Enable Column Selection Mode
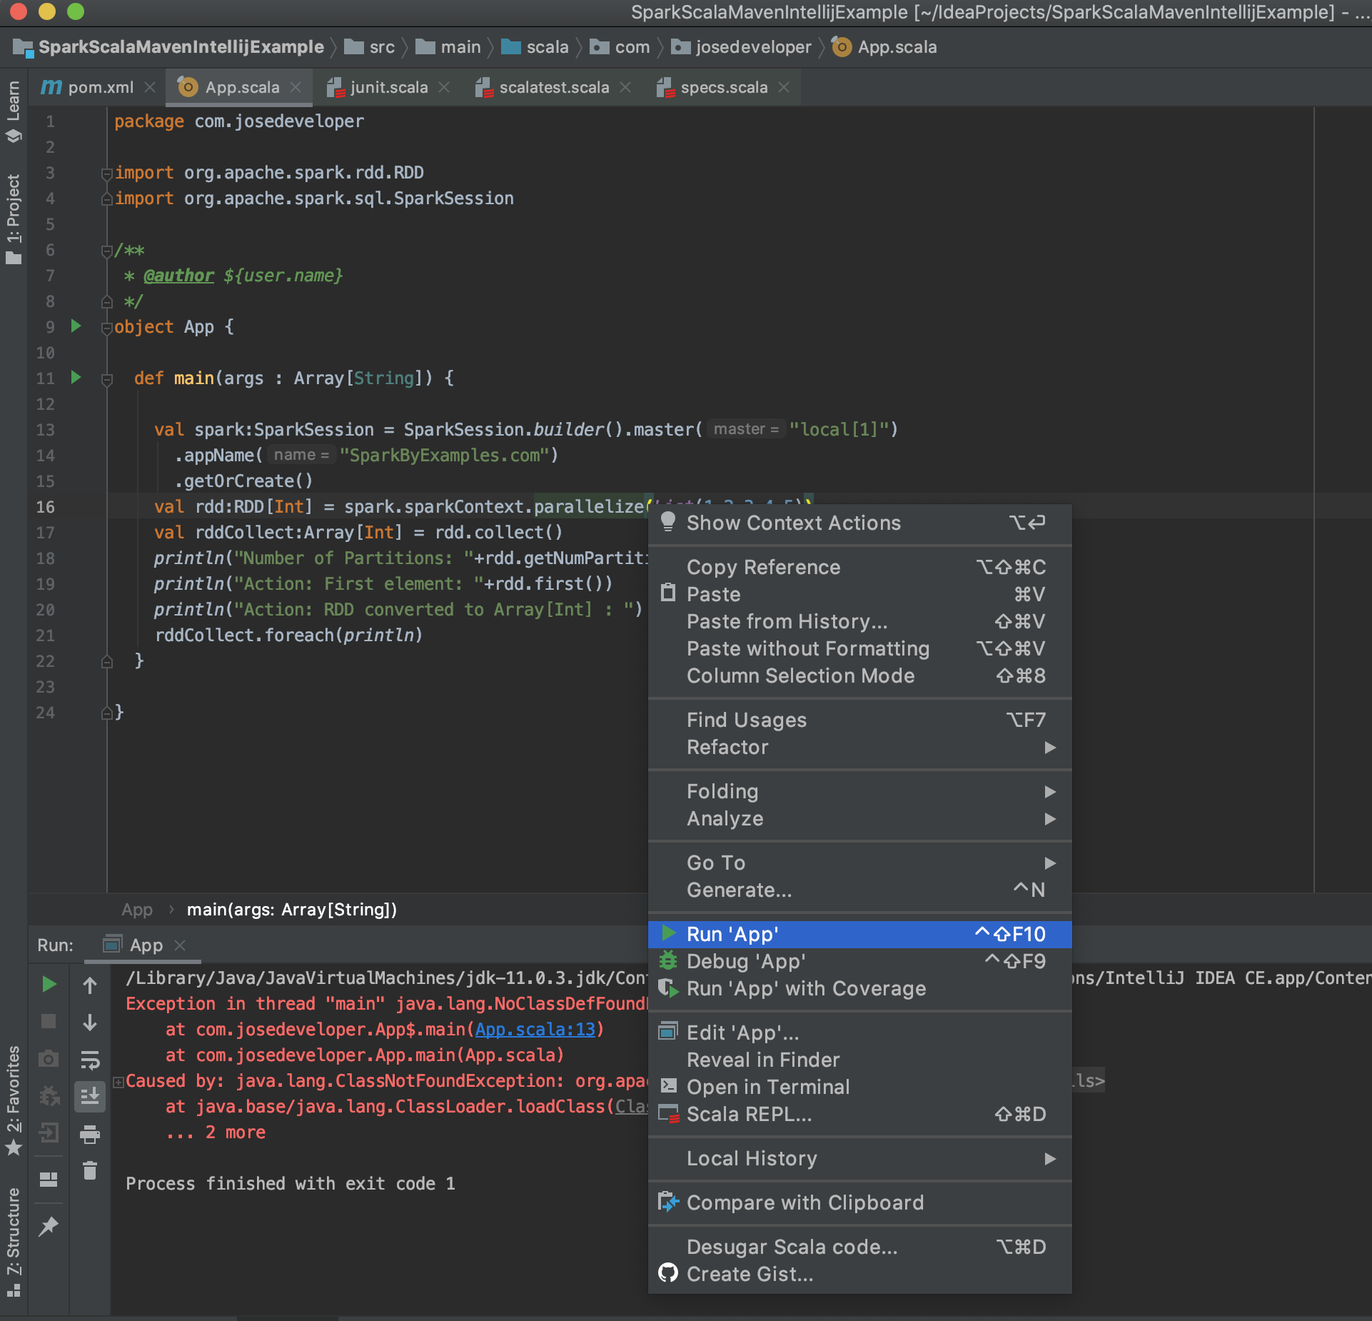The image size is (1372, 1321). tap(859, 675)
